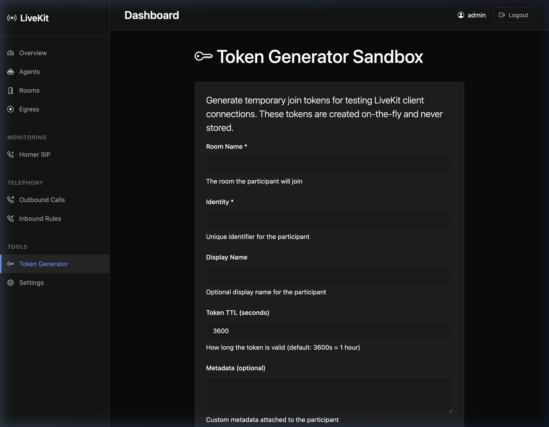Click the TOOLS section header
This screenshot has height=427, width=549.
(17, 247)
